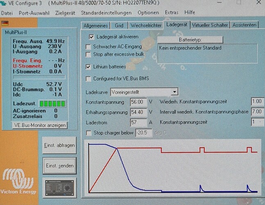Viewport: 265px width, 205px height.
Task: Open the Port-Auswahl menu
Action: 34,13
